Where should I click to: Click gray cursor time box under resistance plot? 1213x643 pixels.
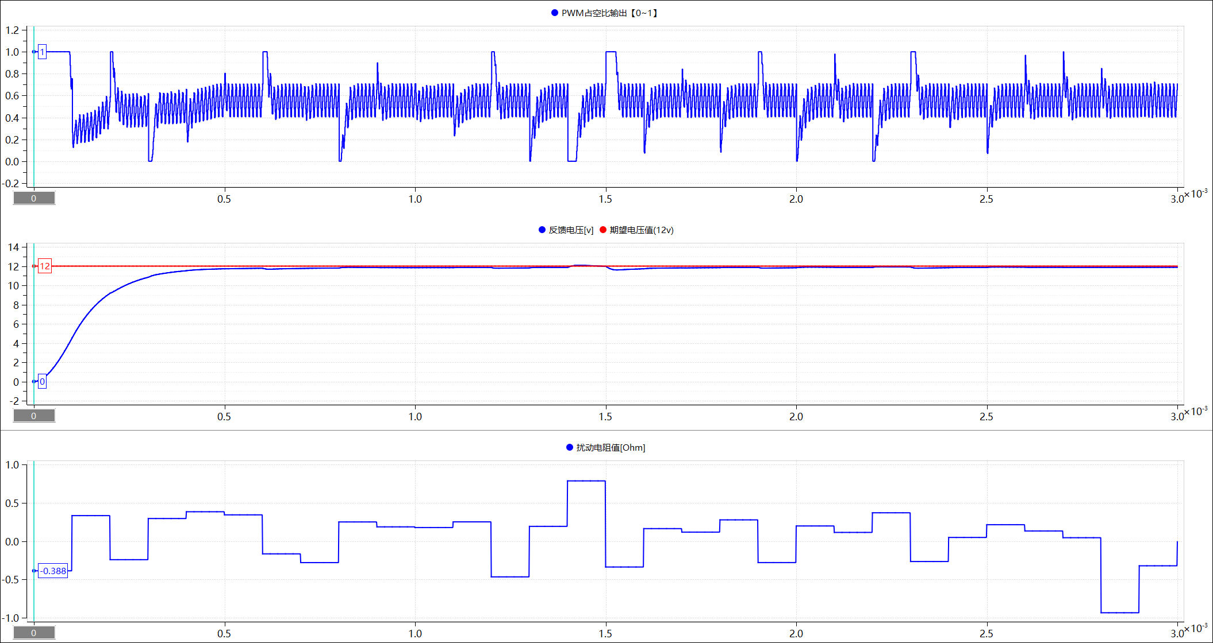(x=34, y=633)
